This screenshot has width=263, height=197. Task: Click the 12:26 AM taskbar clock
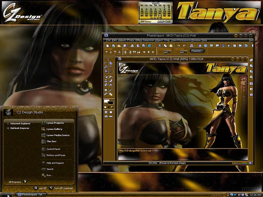tap(256, 195)
